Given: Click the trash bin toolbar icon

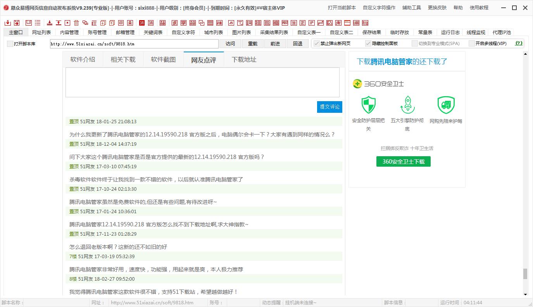Looking at the screenshot, I should (76, 23).
